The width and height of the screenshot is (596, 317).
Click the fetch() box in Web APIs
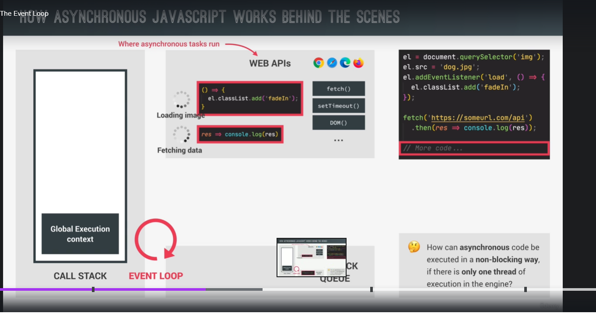[338, 89]
